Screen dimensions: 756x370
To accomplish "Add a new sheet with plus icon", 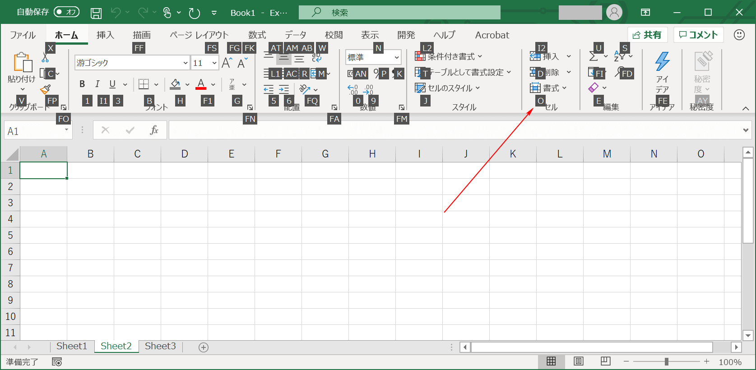I will (x=204, y=347).
